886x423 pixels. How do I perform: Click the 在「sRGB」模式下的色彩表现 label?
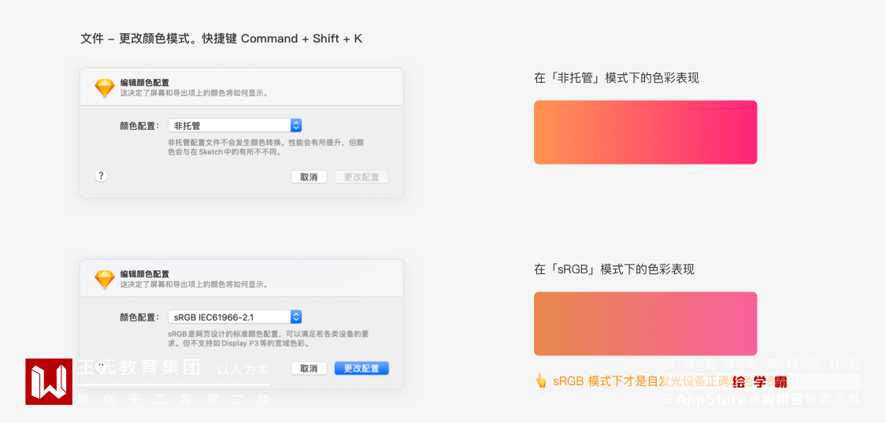(614, 269)
